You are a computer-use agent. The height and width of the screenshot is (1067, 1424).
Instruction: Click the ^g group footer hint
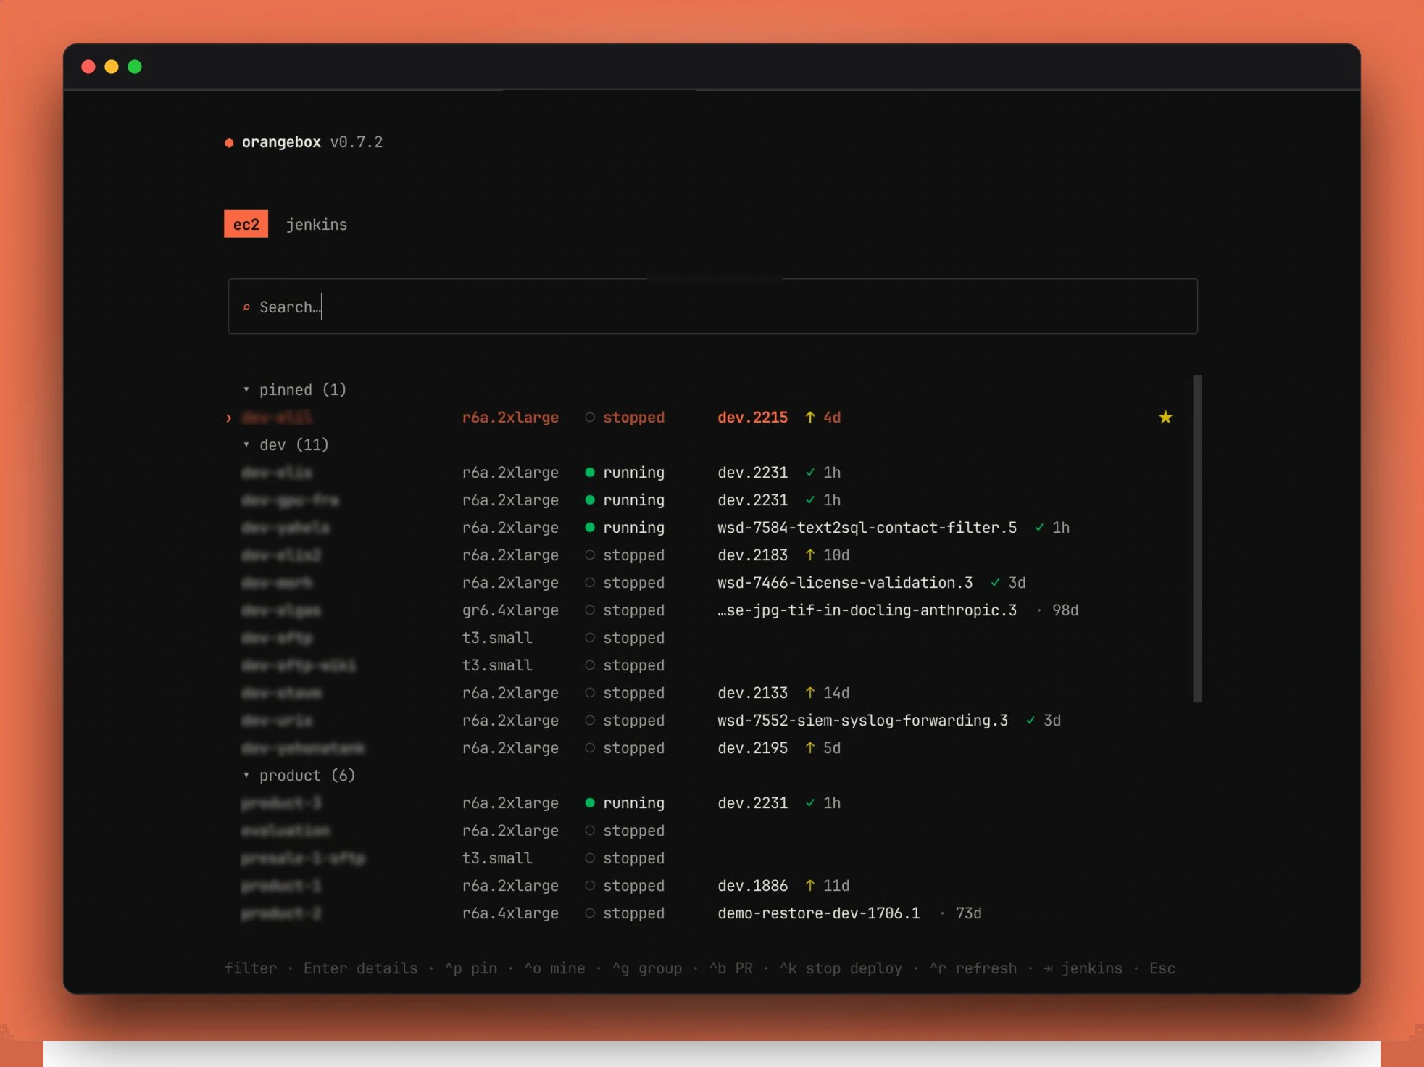coord(647,968)
